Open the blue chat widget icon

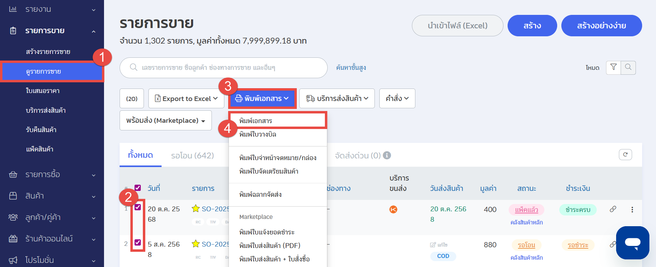pos(632,243)
